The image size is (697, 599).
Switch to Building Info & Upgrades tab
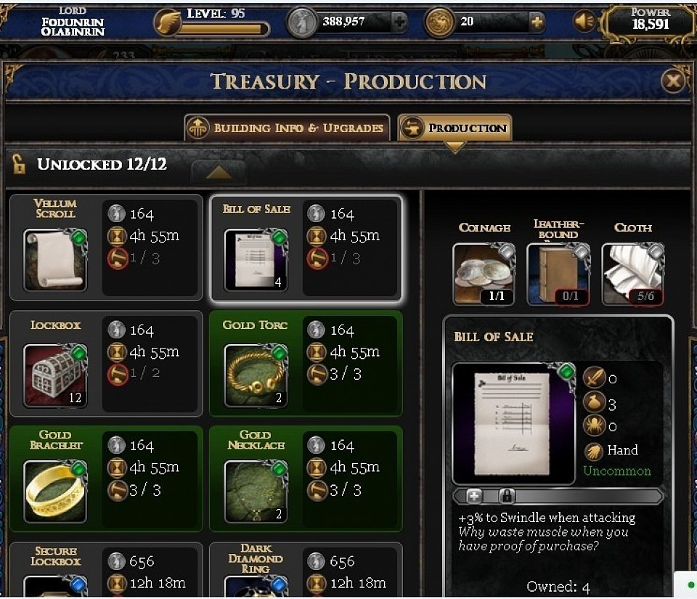(x=288, y=128)
